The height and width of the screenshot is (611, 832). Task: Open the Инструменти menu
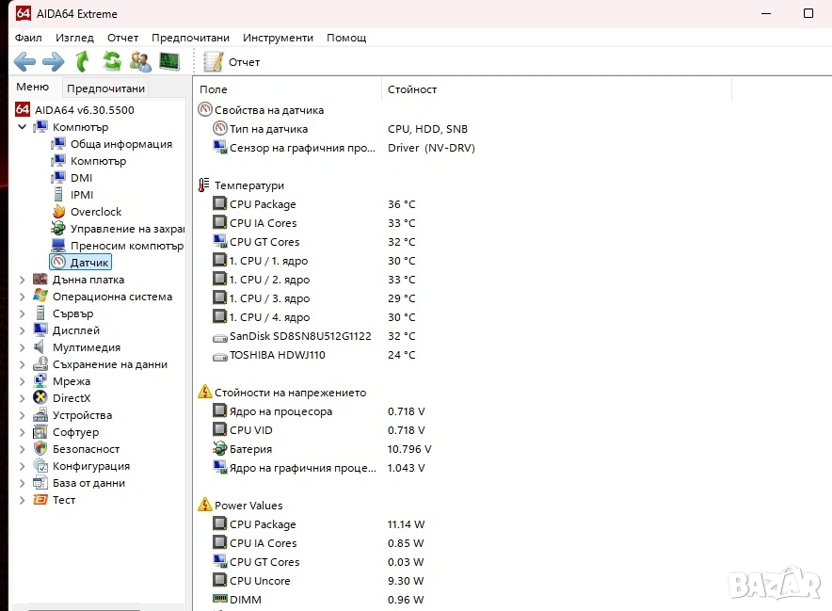coord(278,38)
